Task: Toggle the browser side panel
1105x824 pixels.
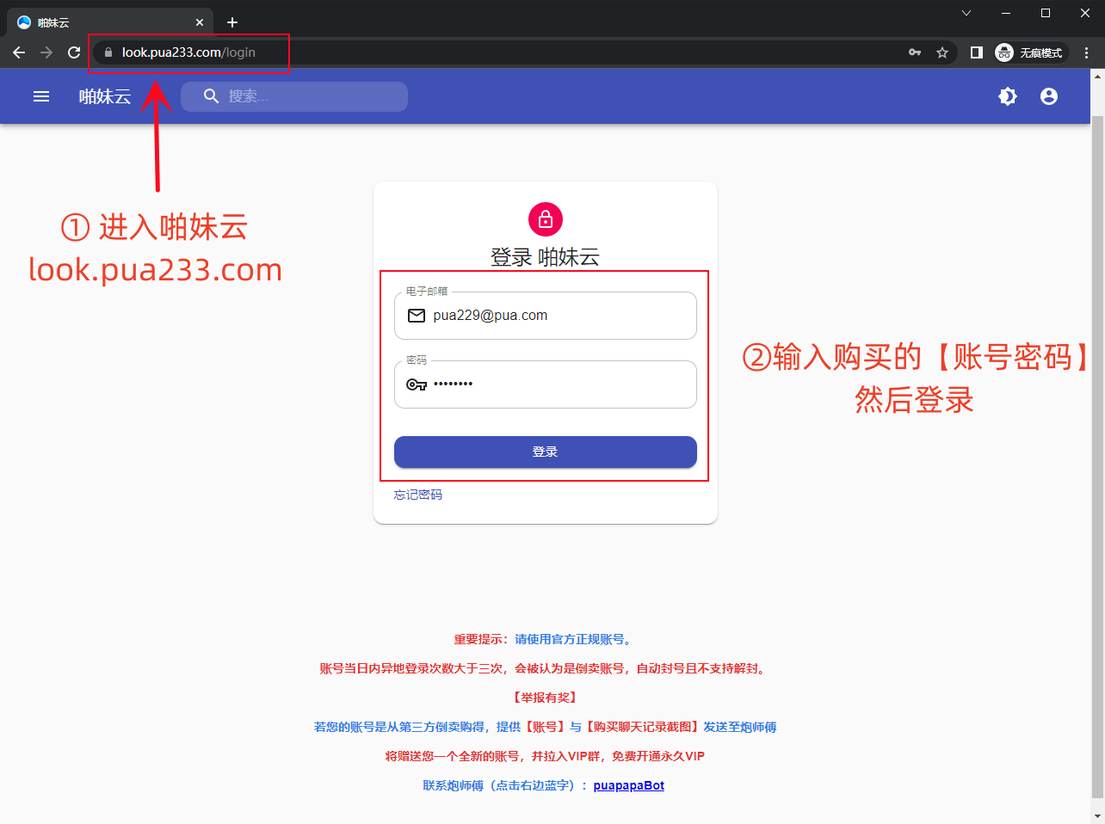Action: point(976,52)
